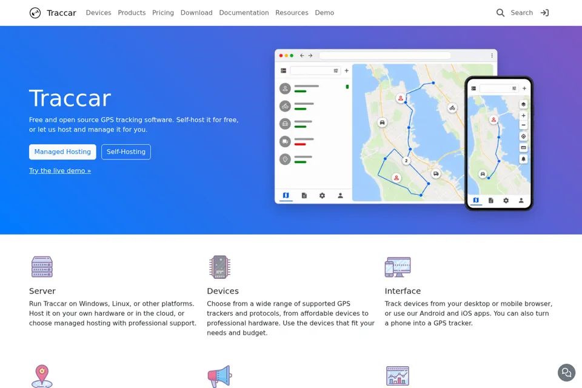Viewport: 582px width, 388px height.
Task: Open the chat support bubble
Action: pyautogui.click(x=566, y=372)
